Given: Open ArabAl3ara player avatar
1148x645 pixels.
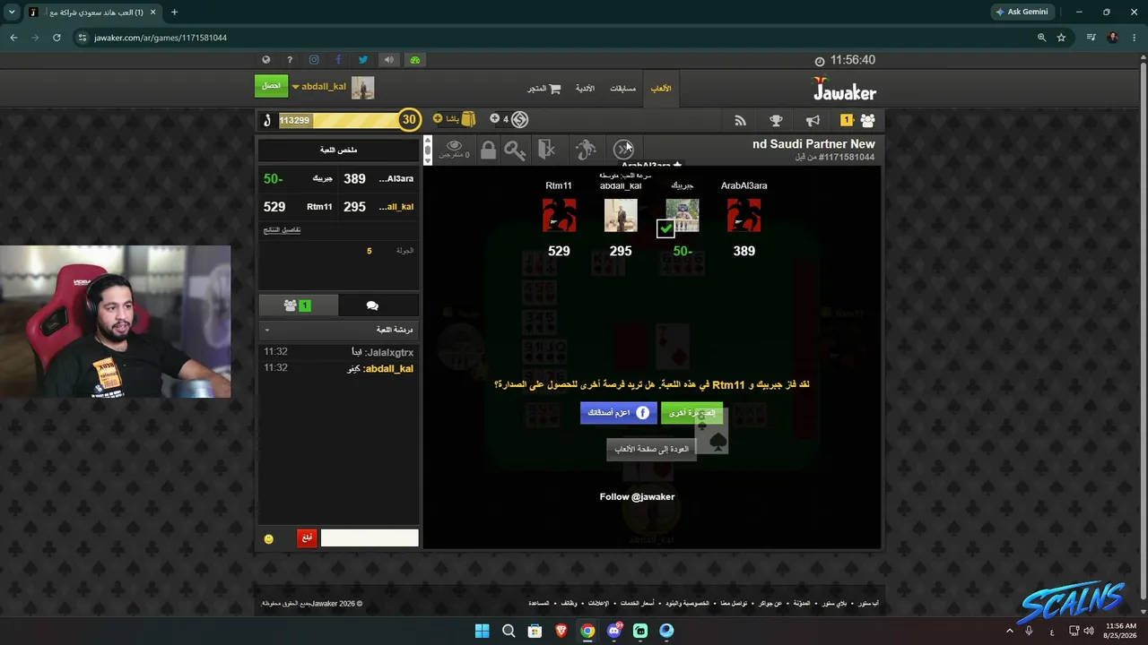Looking at the screenshot, I should [x=744, y=216].
